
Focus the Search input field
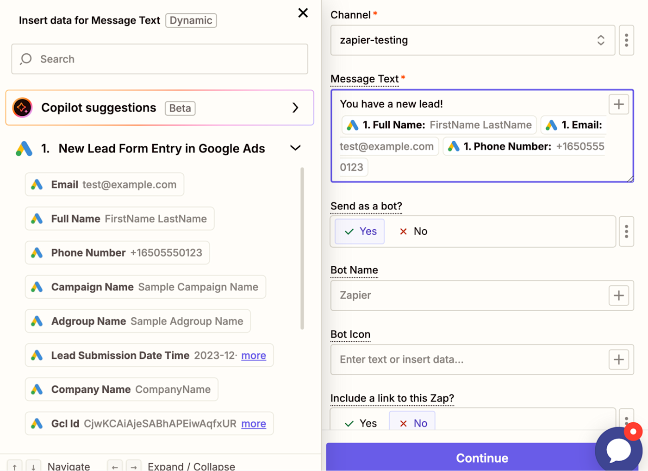pos(160,59)
